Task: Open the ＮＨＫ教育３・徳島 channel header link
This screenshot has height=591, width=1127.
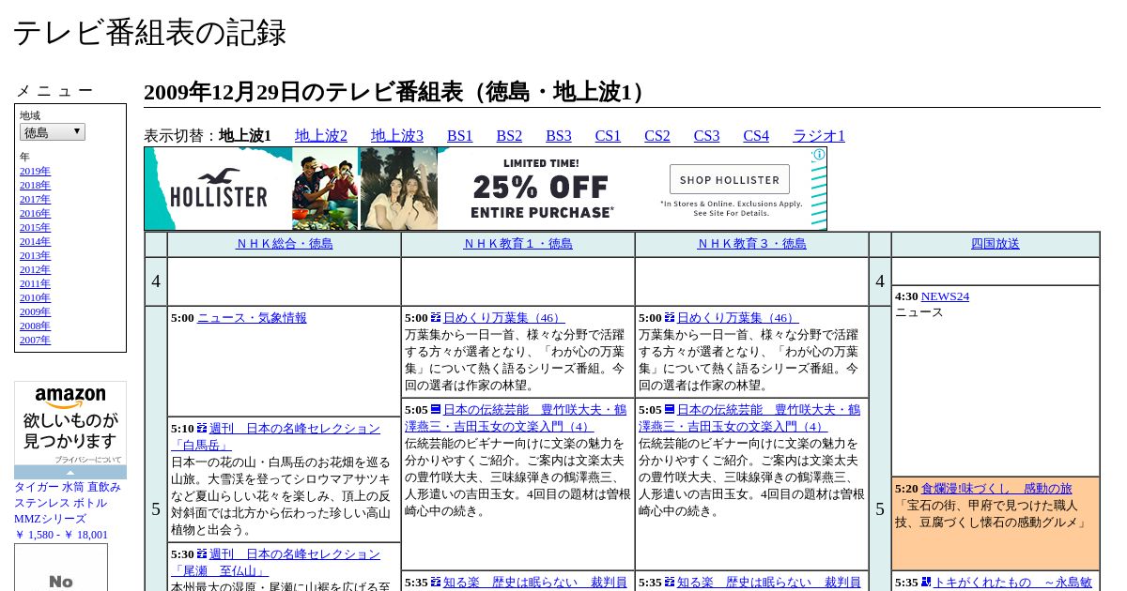Action: click(x=751, y=244)
